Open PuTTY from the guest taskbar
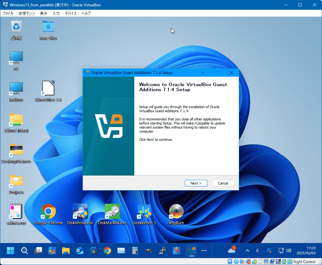This screenshot has height=265, width=322. click(163, 251)
